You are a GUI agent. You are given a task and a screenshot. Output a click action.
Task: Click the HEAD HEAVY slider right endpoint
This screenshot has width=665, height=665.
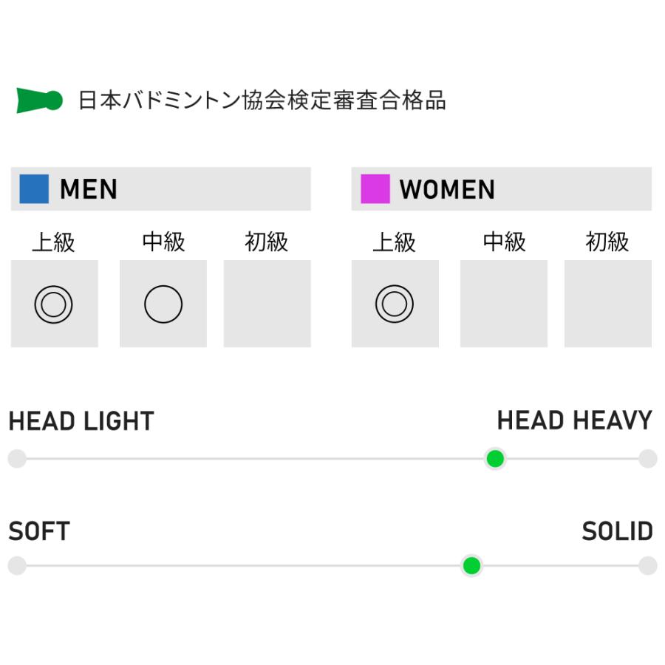pos(648,459)
